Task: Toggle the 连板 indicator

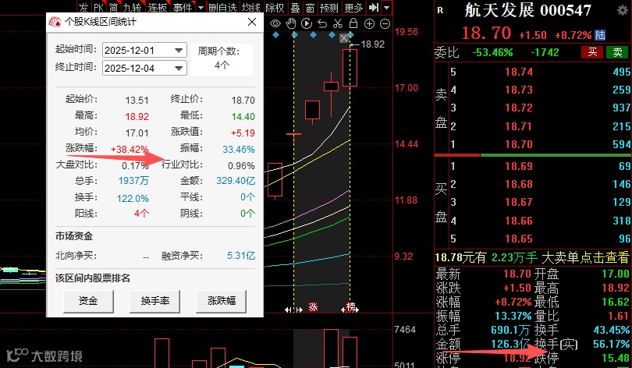Action: click(x=158, y=8)
